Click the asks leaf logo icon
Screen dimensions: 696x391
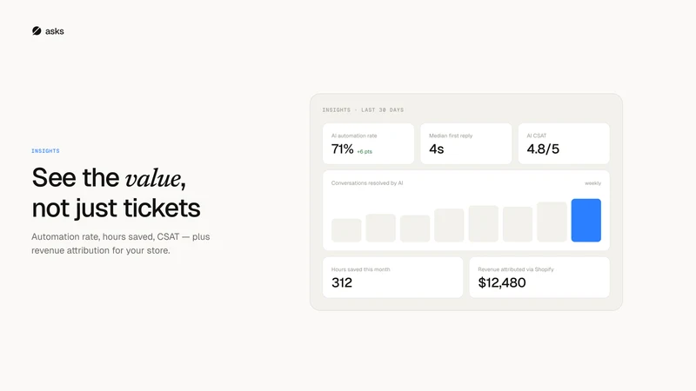37,30
